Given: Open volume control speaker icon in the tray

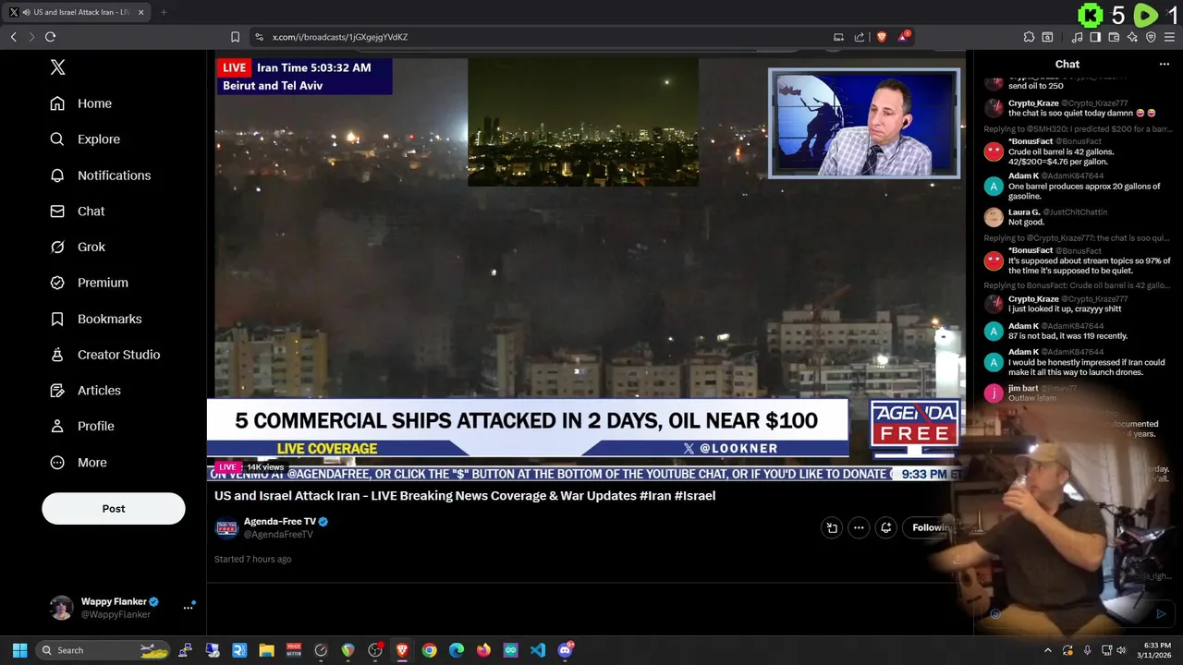Looking at the screenshot, I should (x=1121, y=650).
